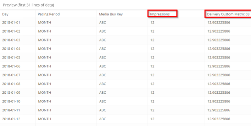The width and height of the screenshot is (251, 126).
Task: Click impressions value 12 in 2018-01-01 row
Action: [152, 23]
